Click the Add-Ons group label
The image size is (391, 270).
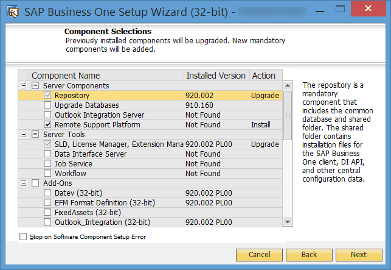click(58, 183)
